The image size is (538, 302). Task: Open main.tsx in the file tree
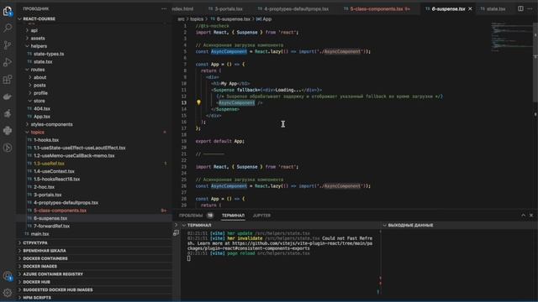pos(40,234)
